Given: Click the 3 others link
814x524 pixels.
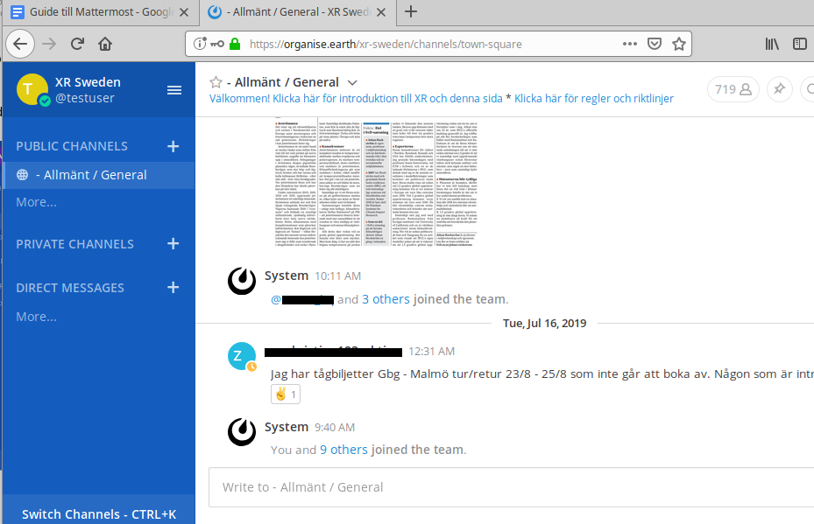Looking at the screenshot, I should click(386, 299).
